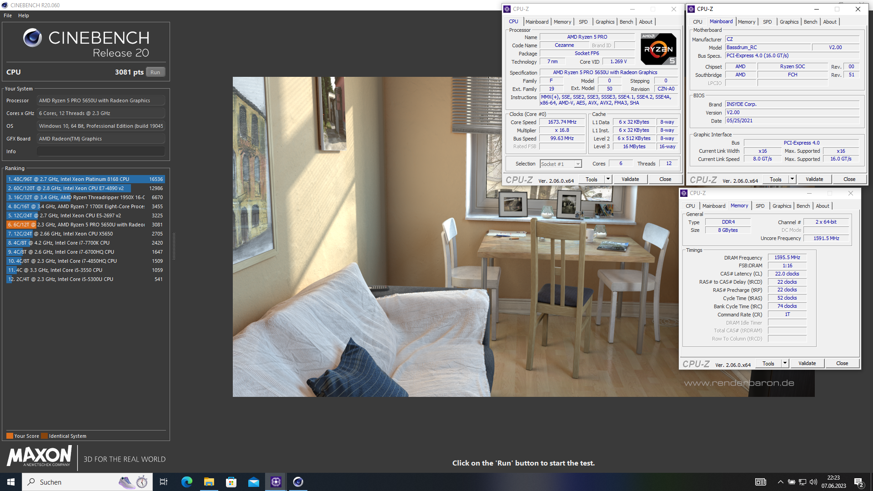Click Validate in top-right CPU-Z window
Image resolution: width=873 pixels, height=491 pixels.
(814, 180)
